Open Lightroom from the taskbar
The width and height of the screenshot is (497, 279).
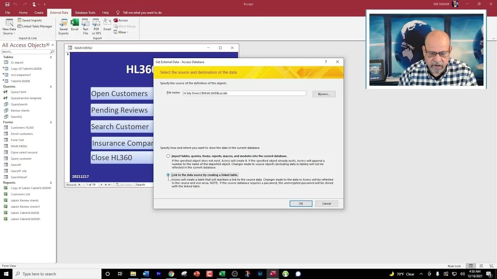tap(260, 274)
